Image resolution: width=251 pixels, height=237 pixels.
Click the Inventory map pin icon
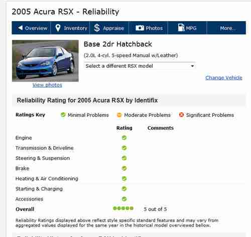coord(58,28)
